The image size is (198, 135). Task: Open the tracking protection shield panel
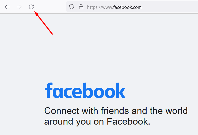[x=72, y=7]
